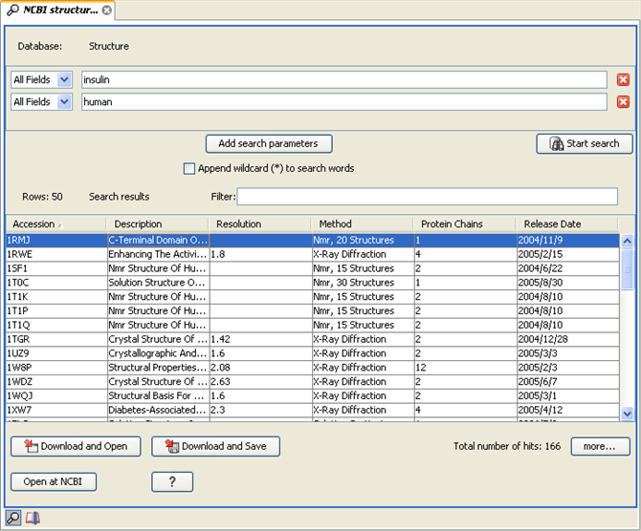Select the 1W8P accession cell
The height and width of the screenshot is (531, 641).
56,368
